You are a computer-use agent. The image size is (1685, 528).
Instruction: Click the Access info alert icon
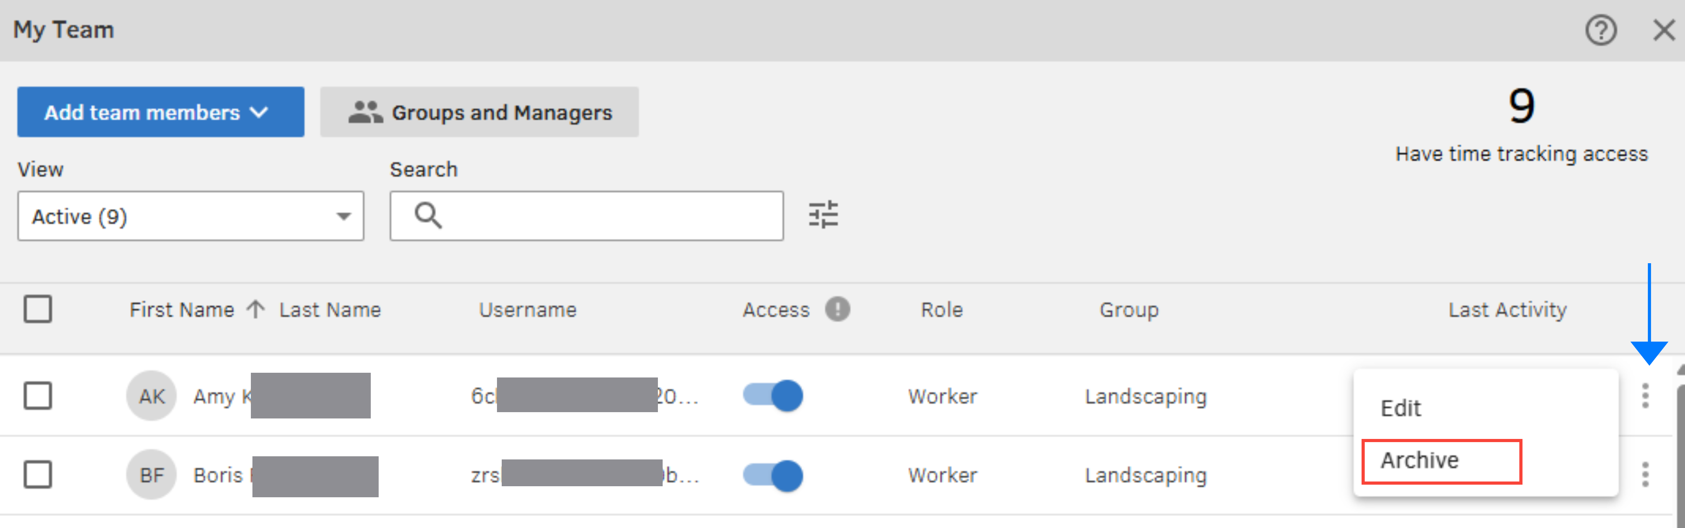pyautogui.click(x=837, y=309)
